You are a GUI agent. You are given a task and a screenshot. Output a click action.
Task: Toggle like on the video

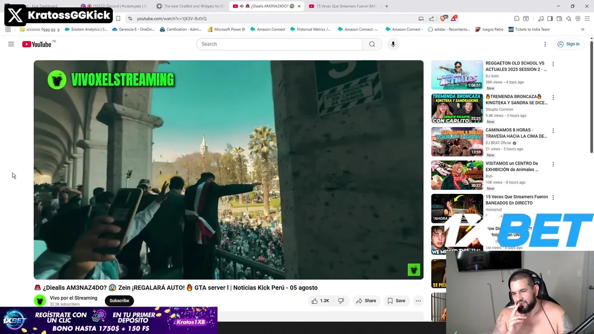(x=320, y=301)
